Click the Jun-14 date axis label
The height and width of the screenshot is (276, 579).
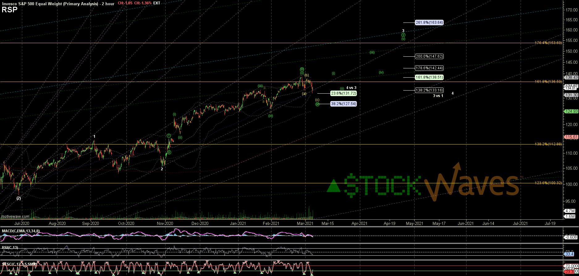[488, 223]
